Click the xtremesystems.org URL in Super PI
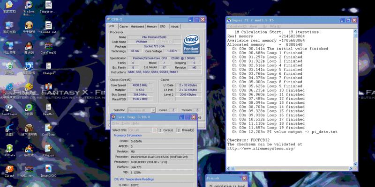Screen dimensions: 375x187 [261, 148]
